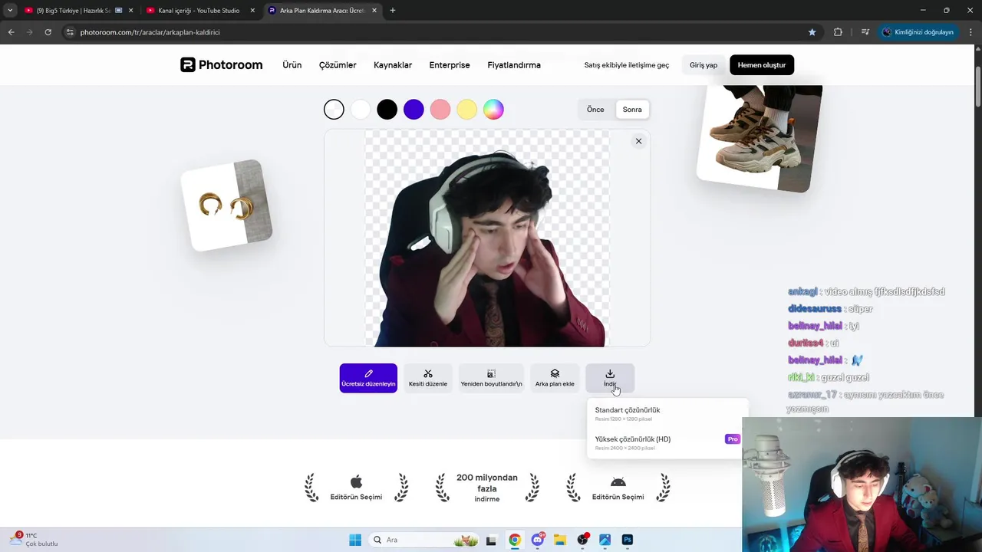Switch preview to Sonra
Image resolution: width=982 pixels, height=552 pixels.
[632, 110]
